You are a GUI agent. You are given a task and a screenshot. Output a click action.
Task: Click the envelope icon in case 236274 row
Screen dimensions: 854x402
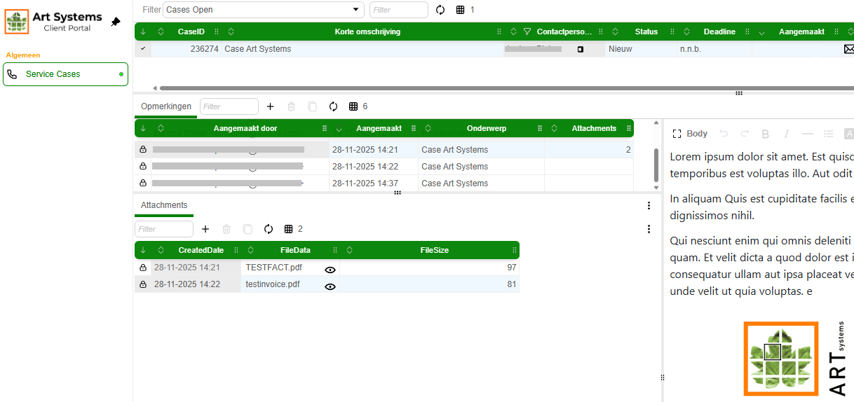[x=848, y=49]
